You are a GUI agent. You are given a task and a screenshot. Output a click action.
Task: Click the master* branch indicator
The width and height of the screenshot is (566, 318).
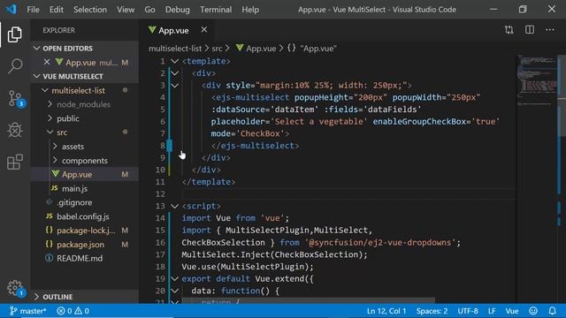click(28, 311)
